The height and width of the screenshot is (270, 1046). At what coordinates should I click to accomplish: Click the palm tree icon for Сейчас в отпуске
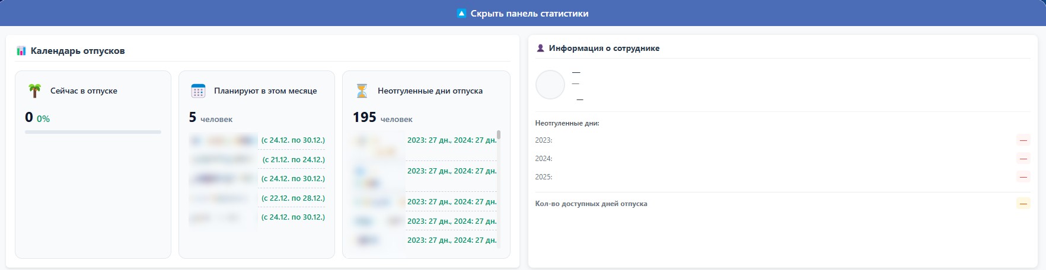(x=35, y=91)
